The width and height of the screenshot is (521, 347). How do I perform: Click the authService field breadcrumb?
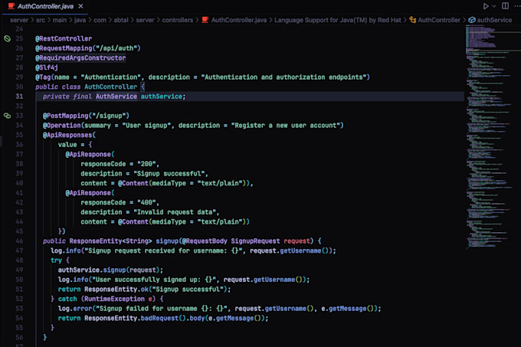click(494, 20)
